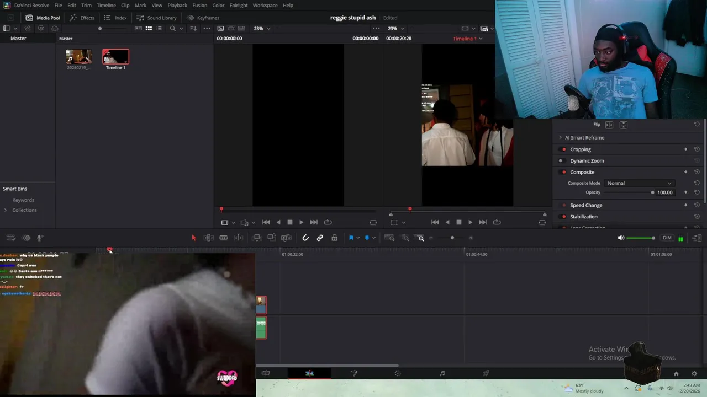
Task: Click the Replace Clip icon
Action: [286, 238]
